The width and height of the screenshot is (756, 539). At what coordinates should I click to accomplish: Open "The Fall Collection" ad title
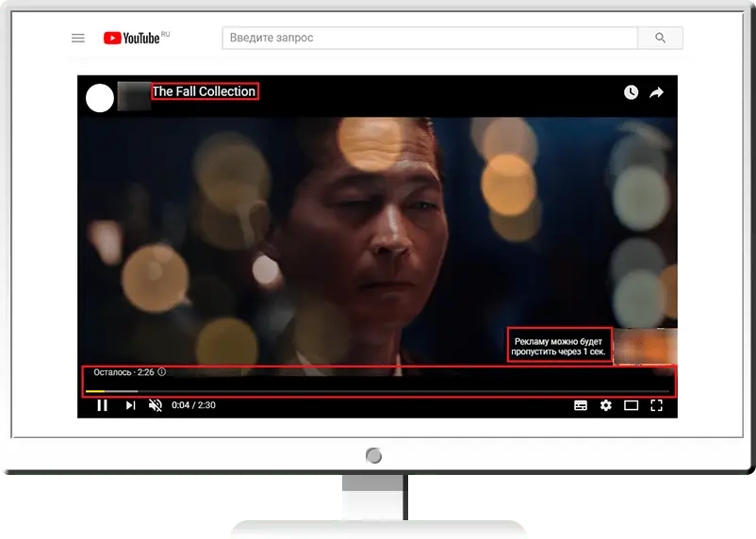(x=204, y=91)
